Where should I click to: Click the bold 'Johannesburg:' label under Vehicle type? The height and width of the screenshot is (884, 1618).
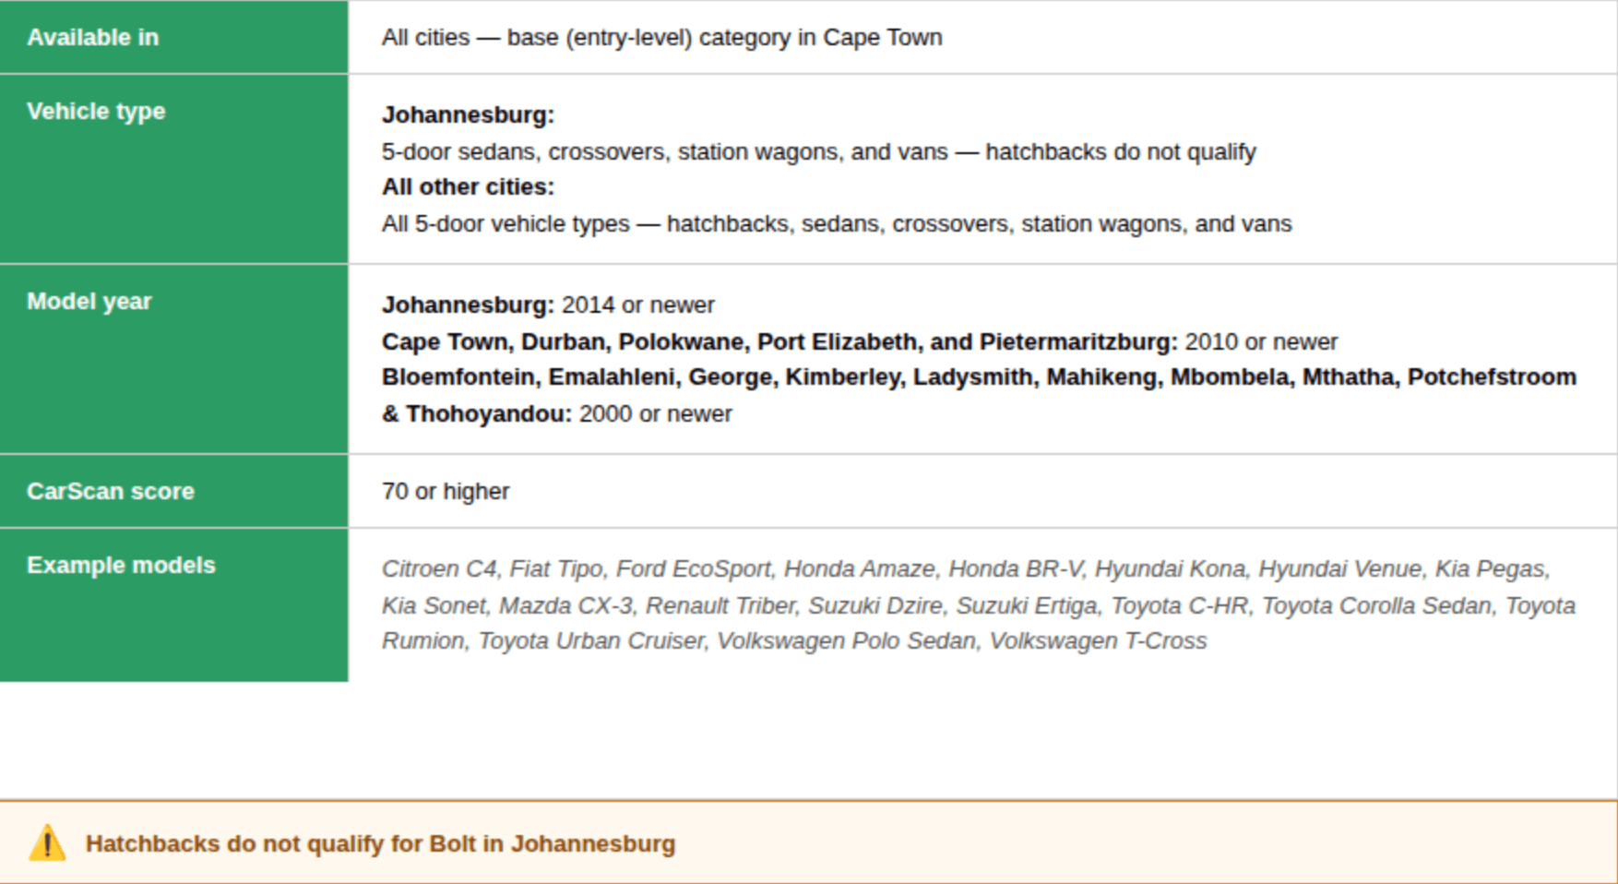(468, 114)
